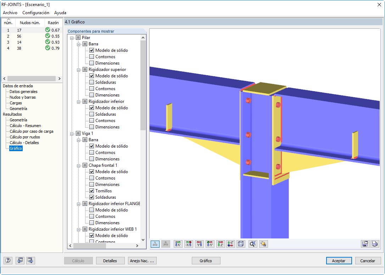The image size is (385, 275).
Task: Toggle the member dimensions (x) icon
Action: point(155,244)
